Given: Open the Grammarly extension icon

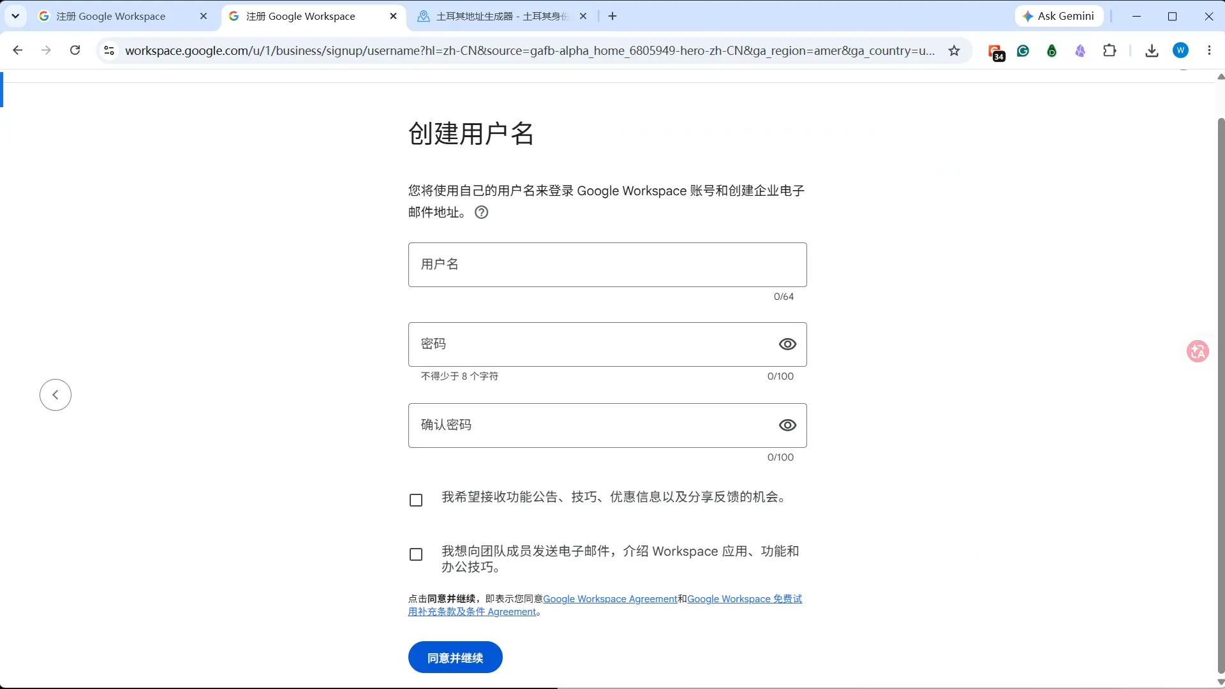Looking at the screenshot, I should [1023, 50].
